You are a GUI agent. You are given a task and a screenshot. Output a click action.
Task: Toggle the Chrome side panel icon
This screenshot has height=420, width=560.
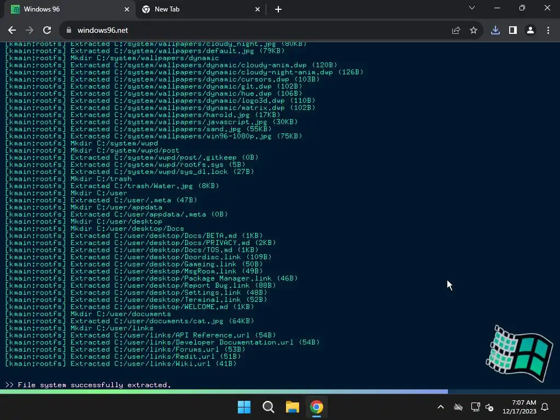point(513,31)
